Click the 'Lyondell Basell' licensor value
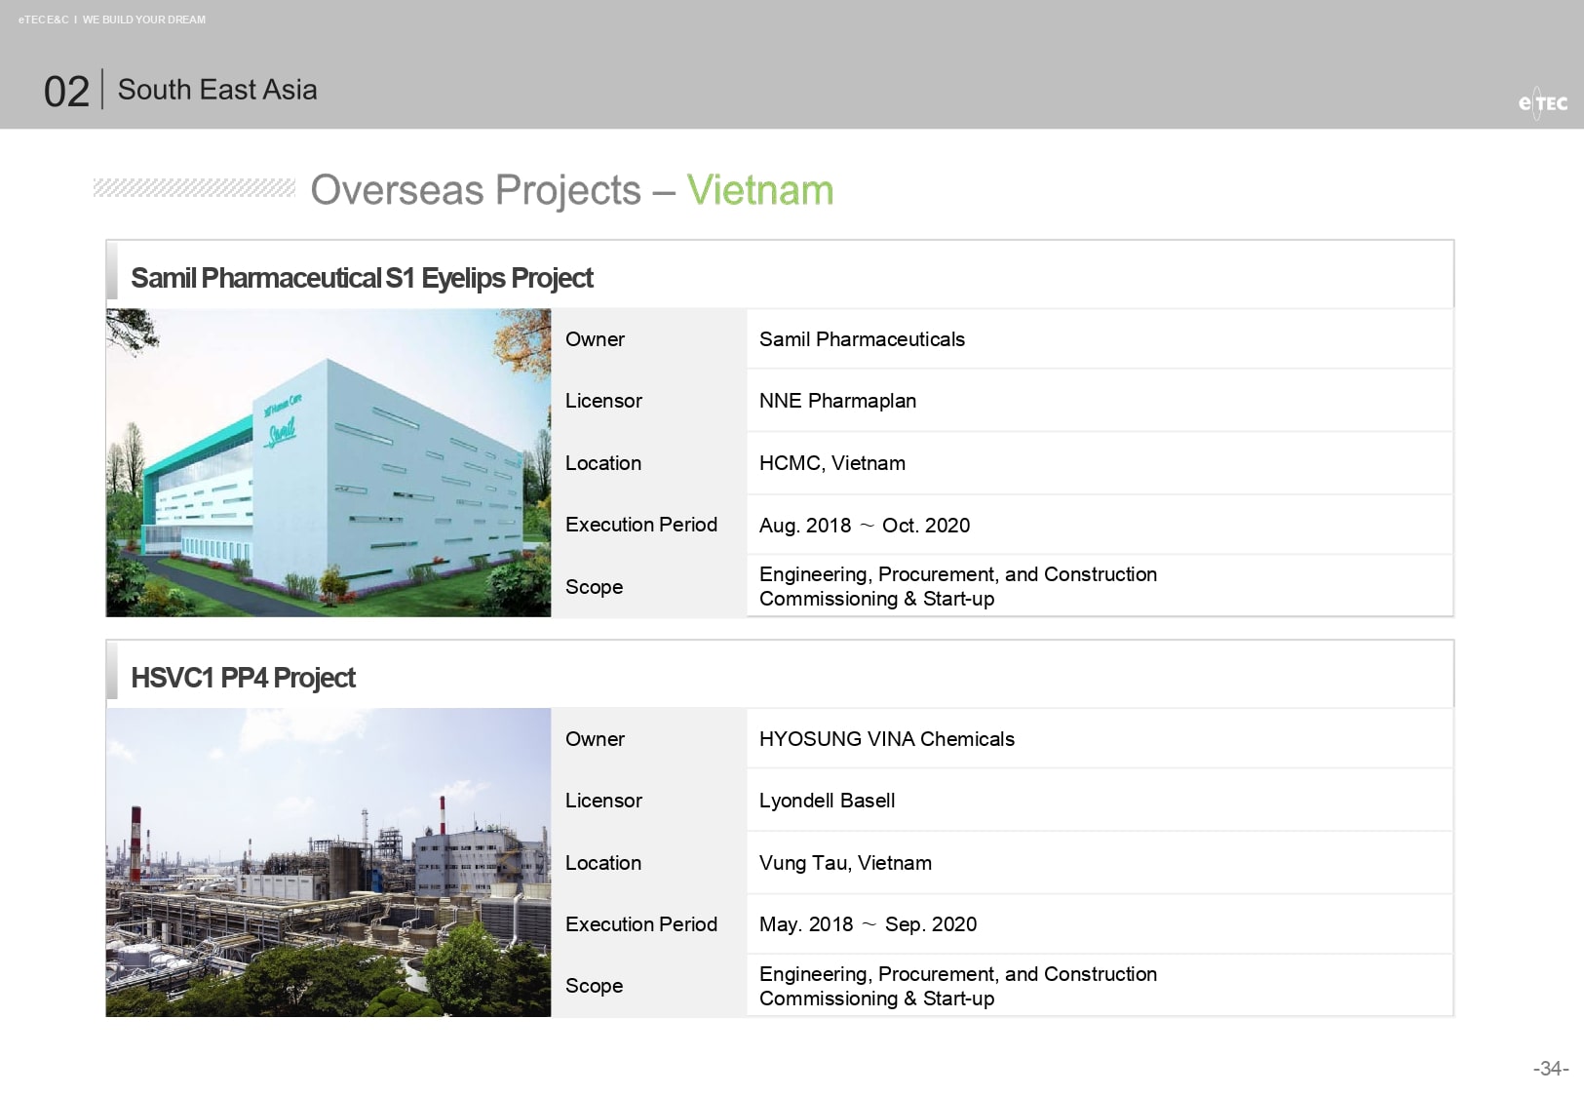 pyautogui.click(x=827, y=801)
